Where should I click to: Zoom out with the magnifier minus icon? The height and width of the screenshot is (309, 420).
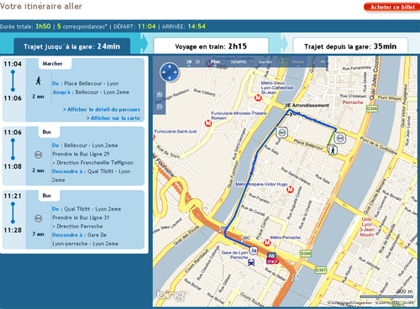coord(160,107)
